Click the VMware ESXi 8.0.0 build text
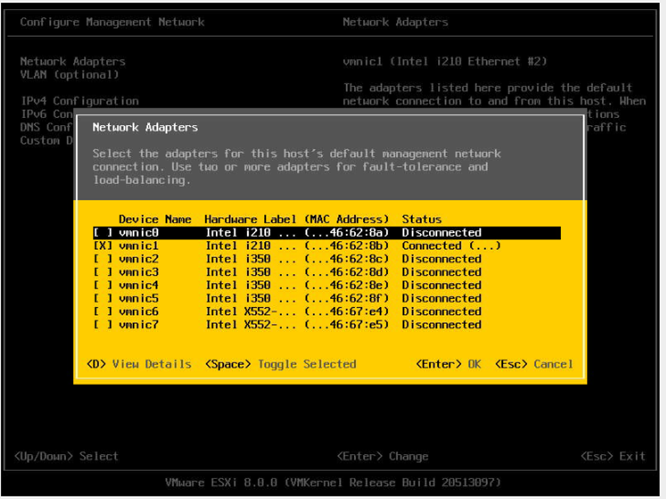Screen dimensions: 666x499 (333, 483)
